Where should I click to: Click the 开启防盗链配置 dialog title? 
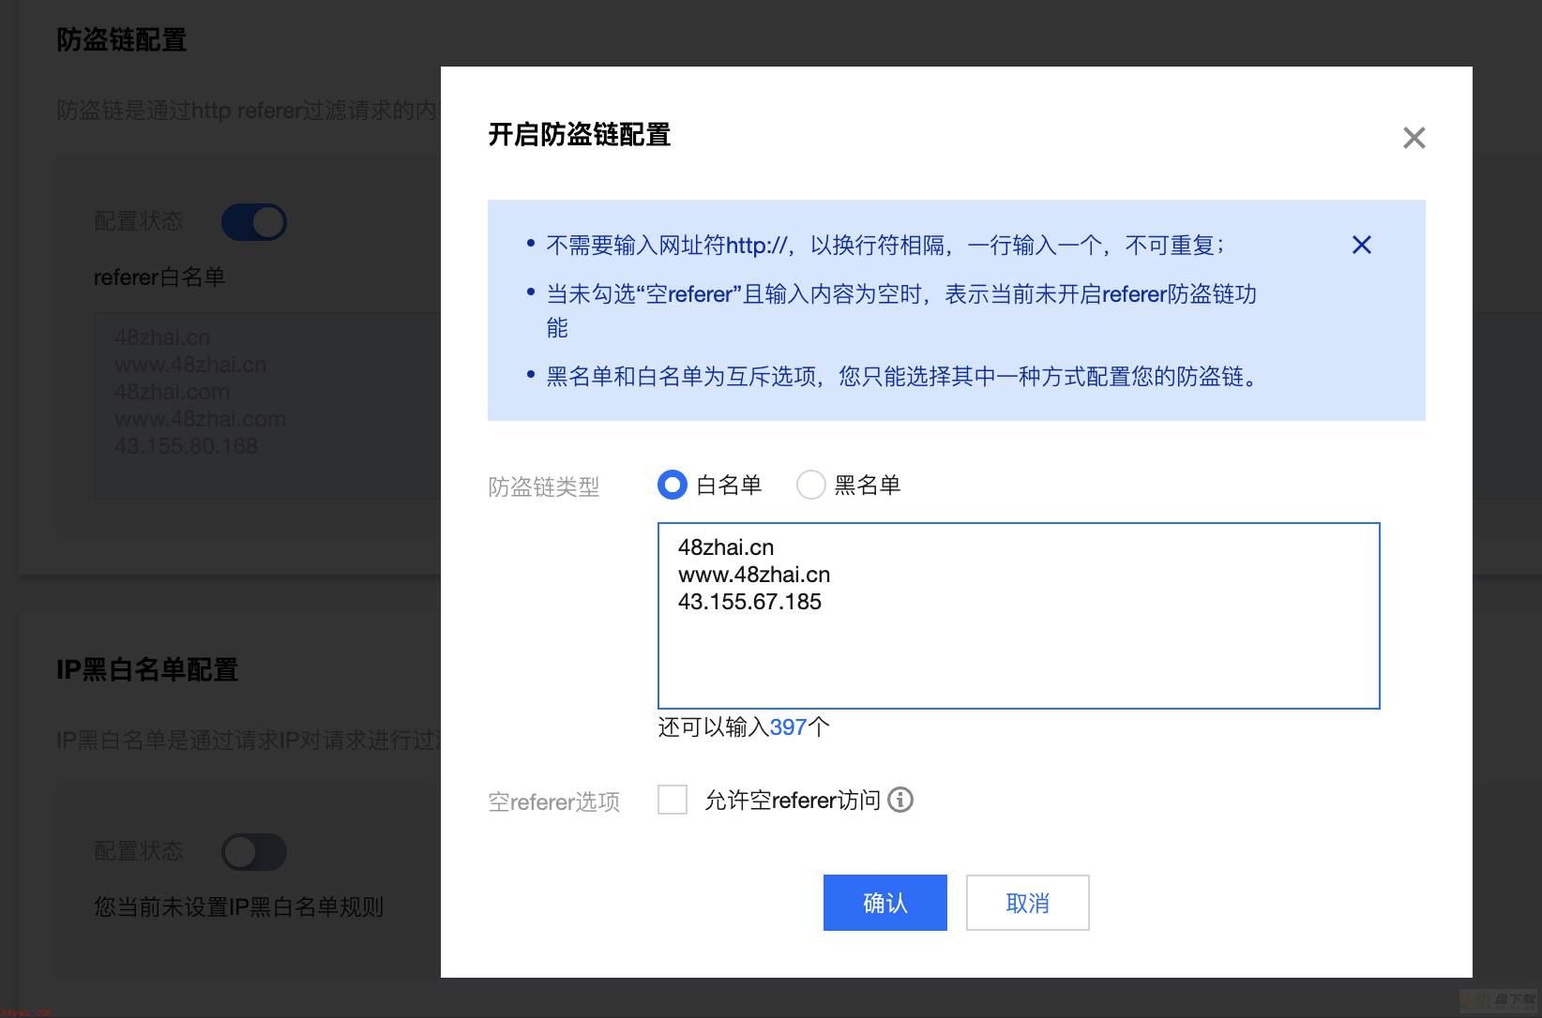tap(580, 135)
